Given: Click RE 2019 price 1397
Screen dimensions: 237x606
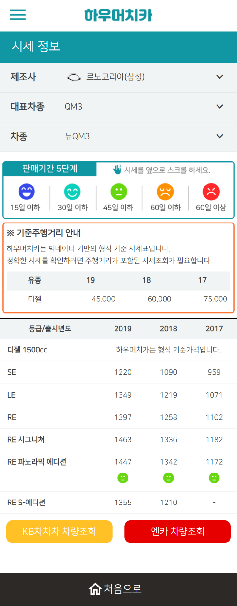Looking at the screenshot, I should click(x=123, y=417).
